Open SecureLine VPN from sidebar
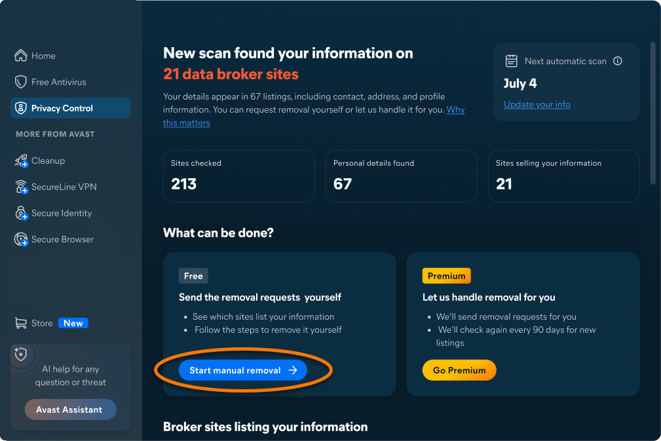Screen dimensions: 661x441 [x=70, y=187]
